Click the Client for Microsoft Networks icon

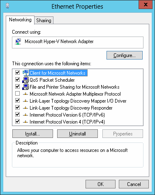pos(25,73)
